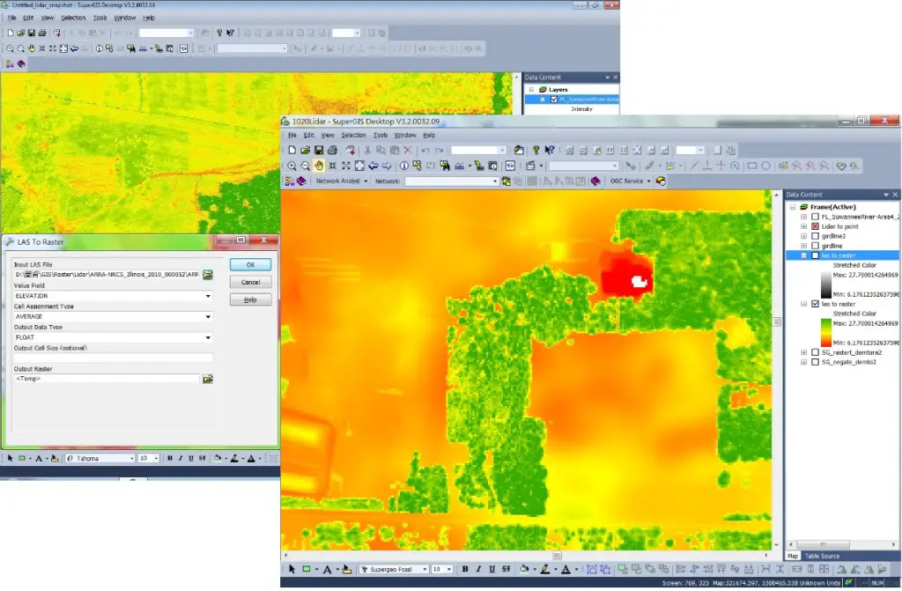Click Zoom In icon in Untitled_lidar_snapshot window
The height and width of the screenshot is (591, 902).
coord(10,49)
